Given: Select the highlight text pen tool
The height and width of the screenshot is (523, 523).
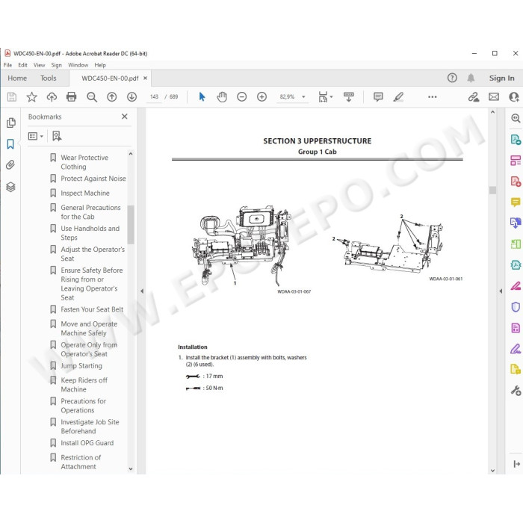Looking at the screenshot, I should (398, 96).
